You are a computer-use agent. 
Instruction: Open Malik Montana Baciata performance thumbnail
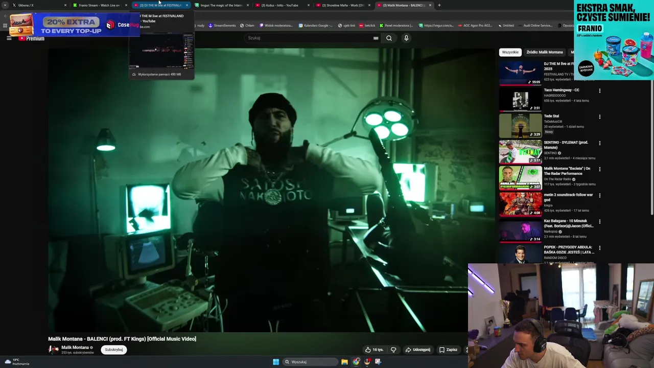[520, 177]
